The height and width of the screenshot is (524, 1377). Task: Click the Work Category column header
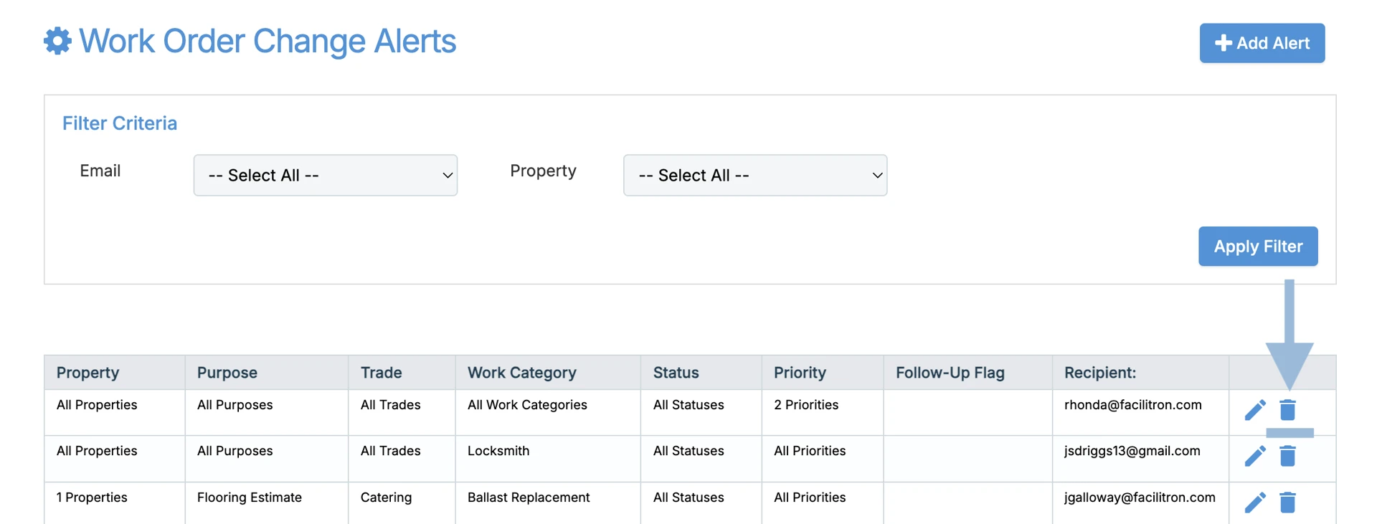point(521,373)
